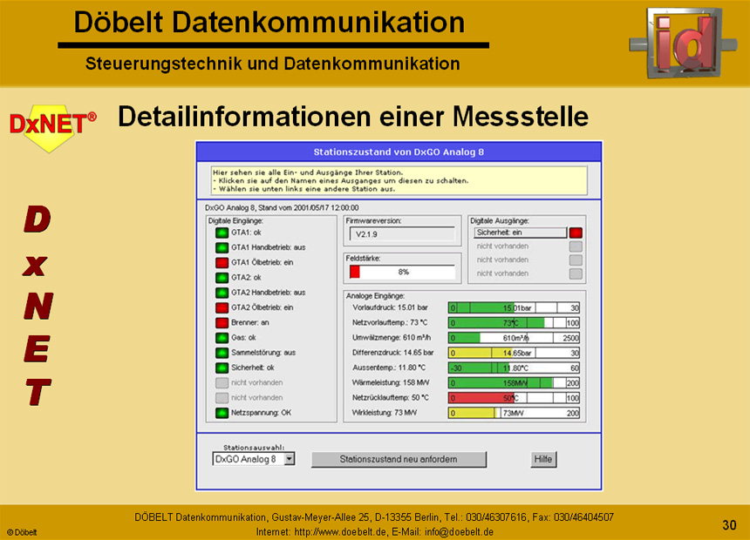Viewport: 750px width, 540px height.
Task: Click the text Netzspannung: OK
Action: tap(261, 413)
